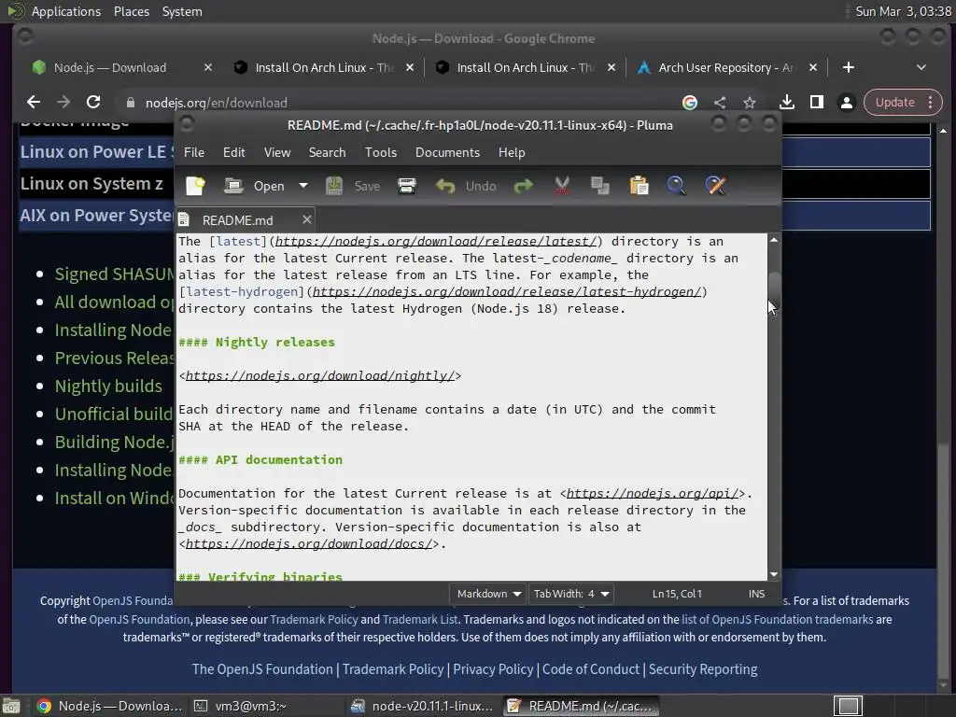Paste clipboard with paste icon
The width and height of the screenshot is (956, 717).
(x=639, y=186)
